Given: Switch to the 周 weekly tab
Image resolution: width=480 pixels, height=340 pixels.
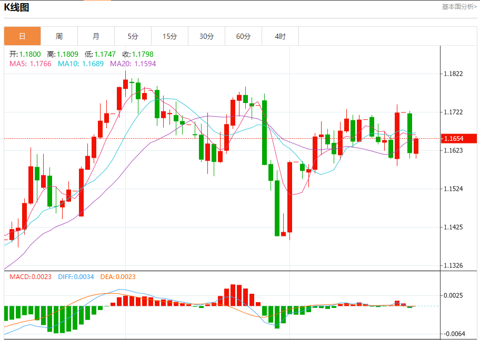Looking at the screenshot, I should 59,36.
